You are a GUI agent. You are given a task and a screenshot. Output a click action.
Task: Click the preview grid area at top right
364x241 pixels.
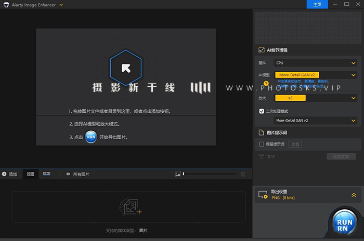click(x=308, y=28)
